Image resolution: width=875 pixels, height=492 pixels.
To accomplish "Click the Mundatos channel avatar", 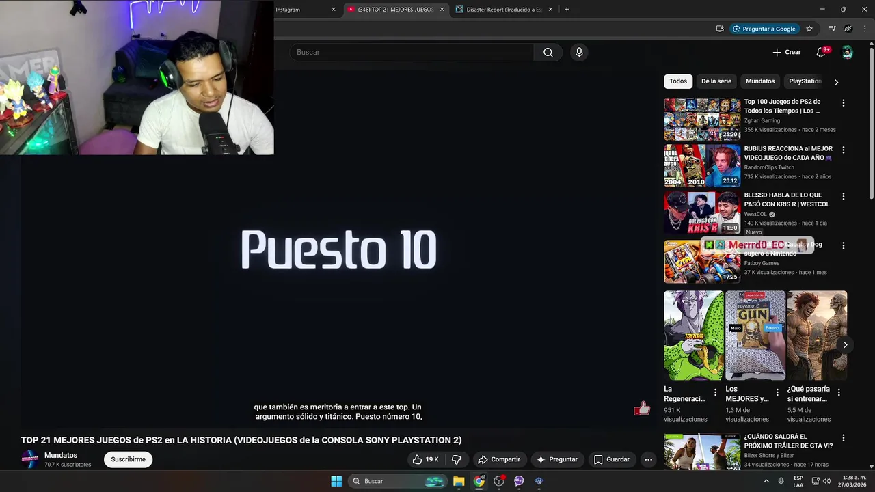I will point(30,459).
